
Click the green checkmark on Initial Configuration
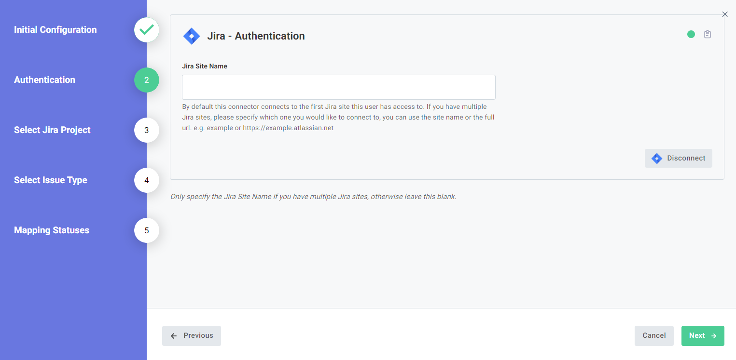(x=146, y=29)
